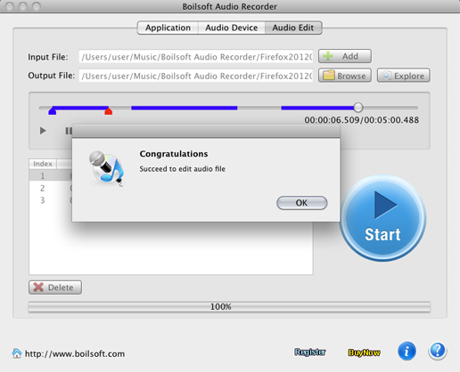This screenshot has height=372, width=460.
Task: Switch to the Application tab
Action: pyautogui.click(x=168, y=28)
